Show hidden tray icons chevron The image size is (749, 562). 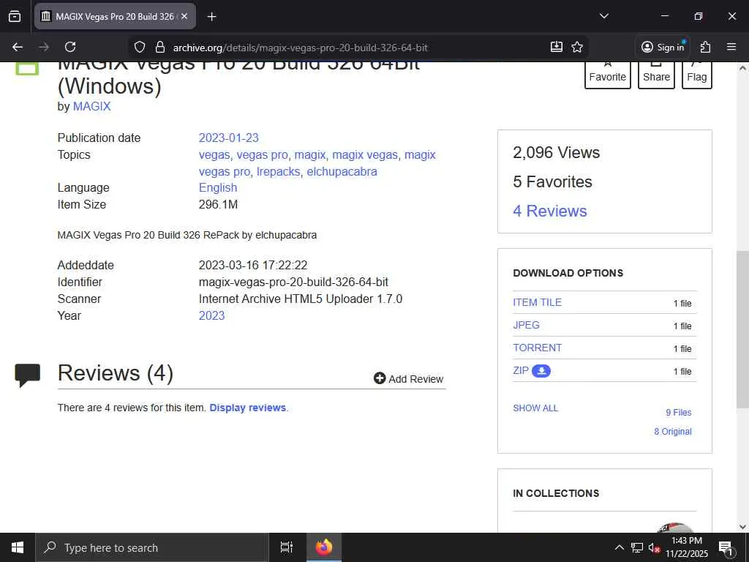pos(619,547)
